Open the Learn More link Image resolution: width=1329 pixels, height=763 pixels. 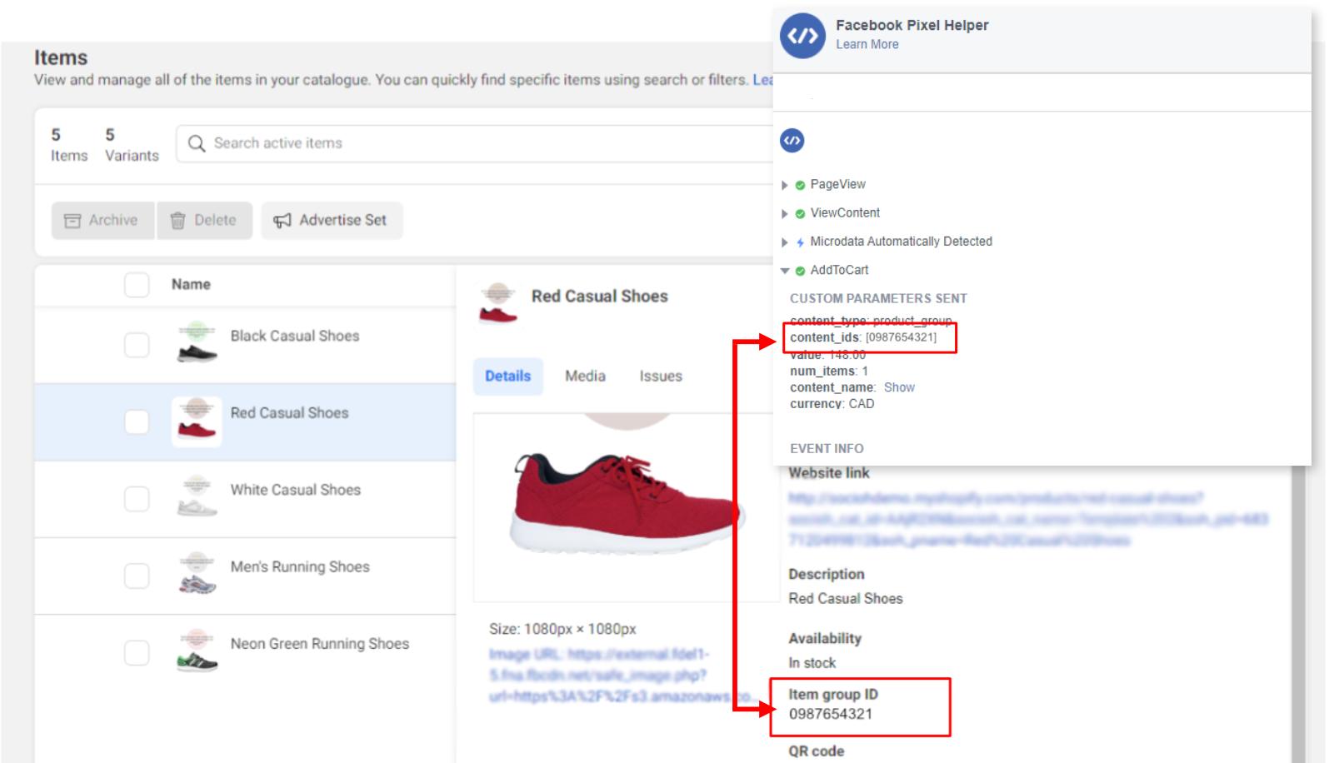[x=867, y=45]
